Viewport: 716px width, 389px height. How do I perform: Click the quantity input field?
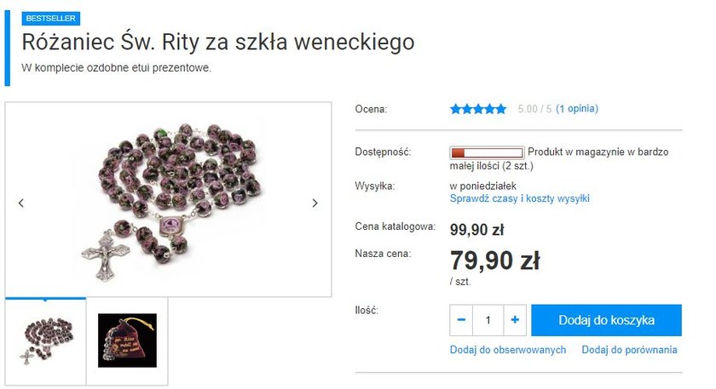point(488,320)
